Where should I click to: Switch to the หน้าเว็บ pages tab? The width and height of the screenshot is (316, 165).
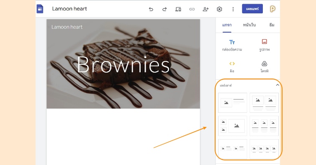pyautogui.click(x=249, y=25)
